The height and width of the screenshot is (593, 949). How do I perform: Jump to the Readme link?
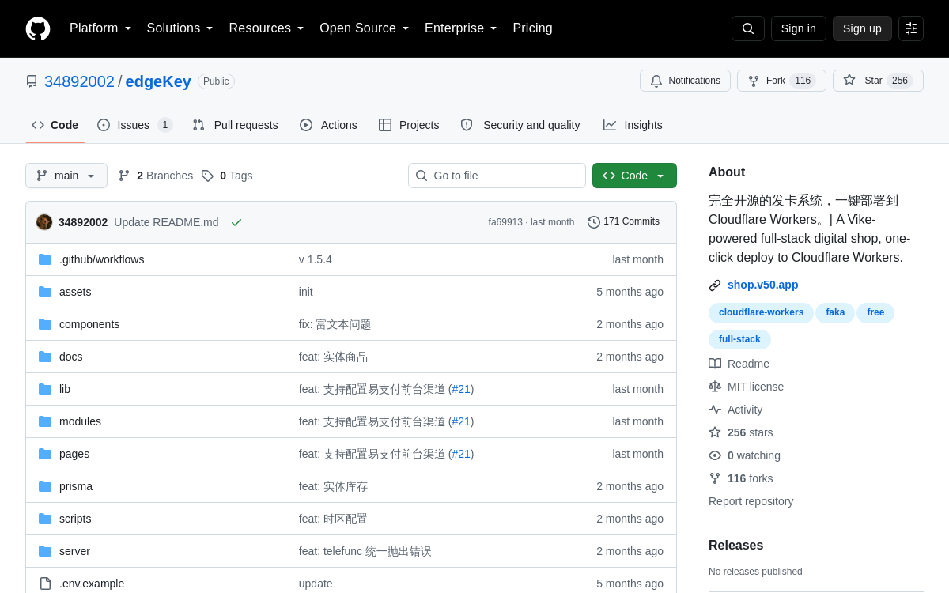pos(739,364)
